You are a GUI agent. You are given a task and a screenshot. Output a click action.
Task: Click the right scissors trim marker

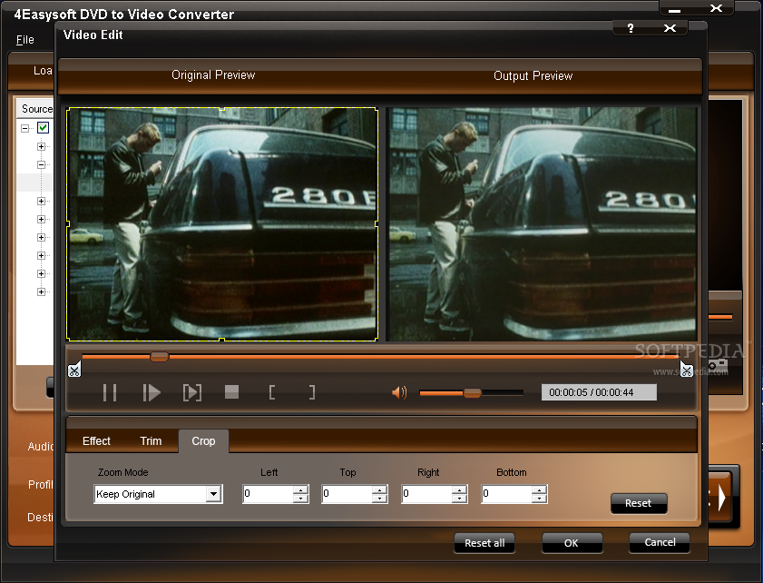click(686, 370)
